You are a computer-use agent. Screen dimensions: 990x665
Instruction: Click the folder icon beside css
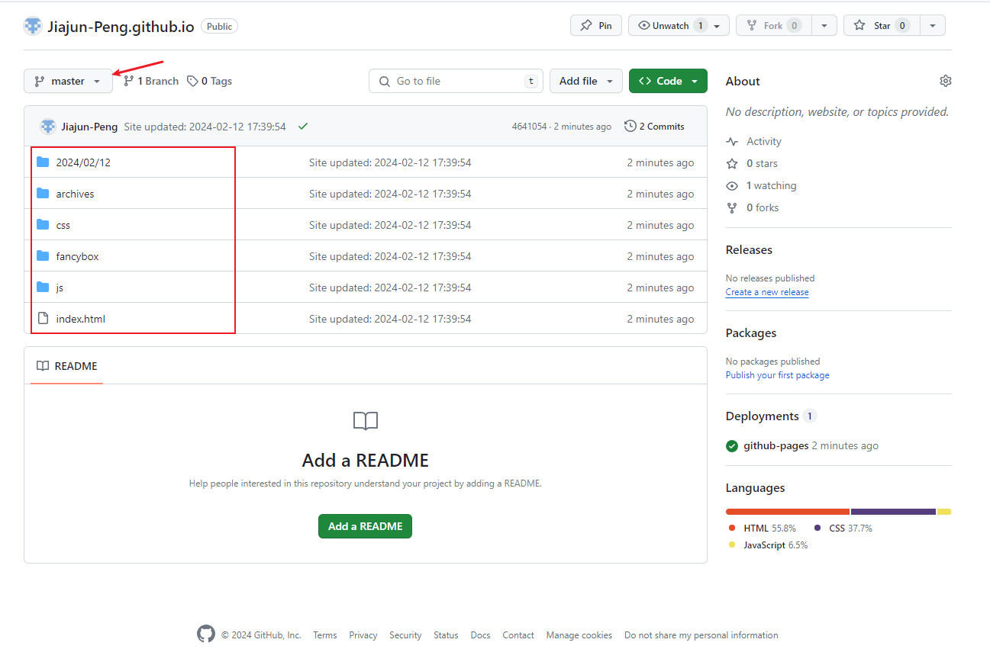click(x=43, y=225)
